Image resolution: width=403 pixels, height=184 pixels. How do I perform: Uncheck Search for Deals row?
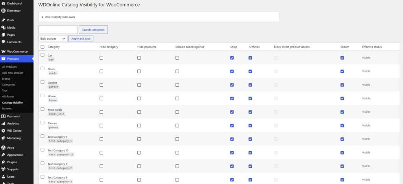[x=342, y=71]
